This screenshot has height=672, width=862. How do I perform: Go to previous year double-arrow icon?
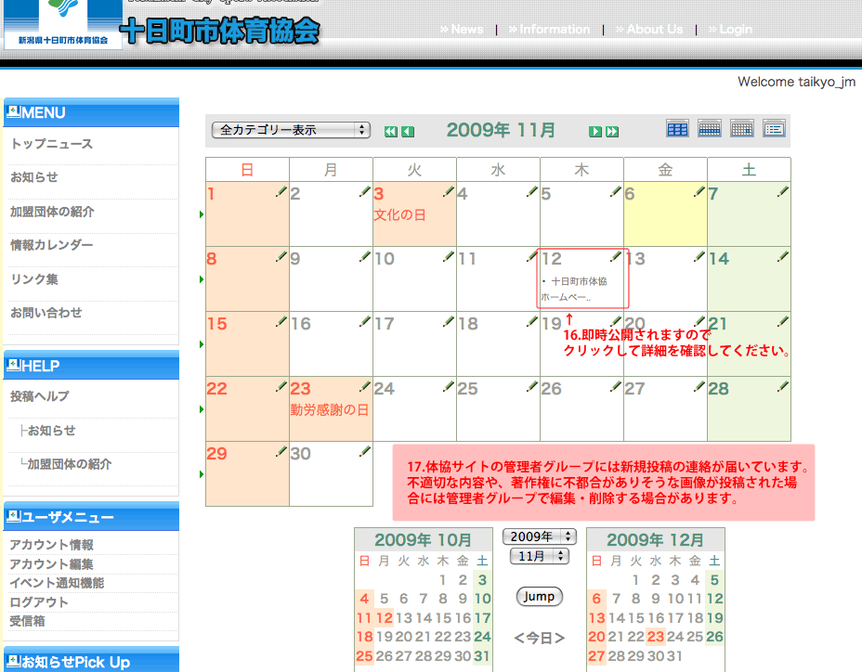(x=390, y=131)
